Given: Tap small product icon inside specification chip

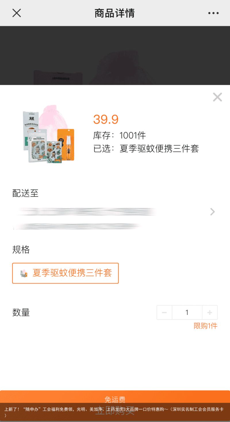Looking at the screenshot, I should [24, 273].
